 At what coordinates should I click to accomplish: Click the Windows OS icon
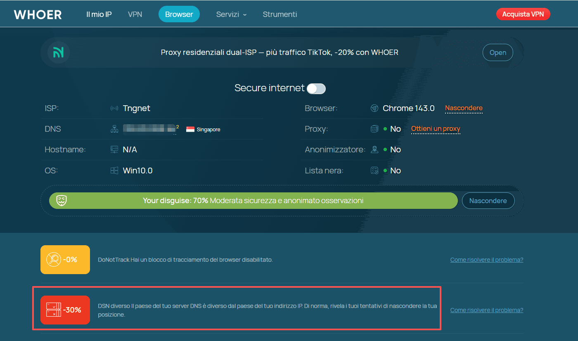(114, 170)
